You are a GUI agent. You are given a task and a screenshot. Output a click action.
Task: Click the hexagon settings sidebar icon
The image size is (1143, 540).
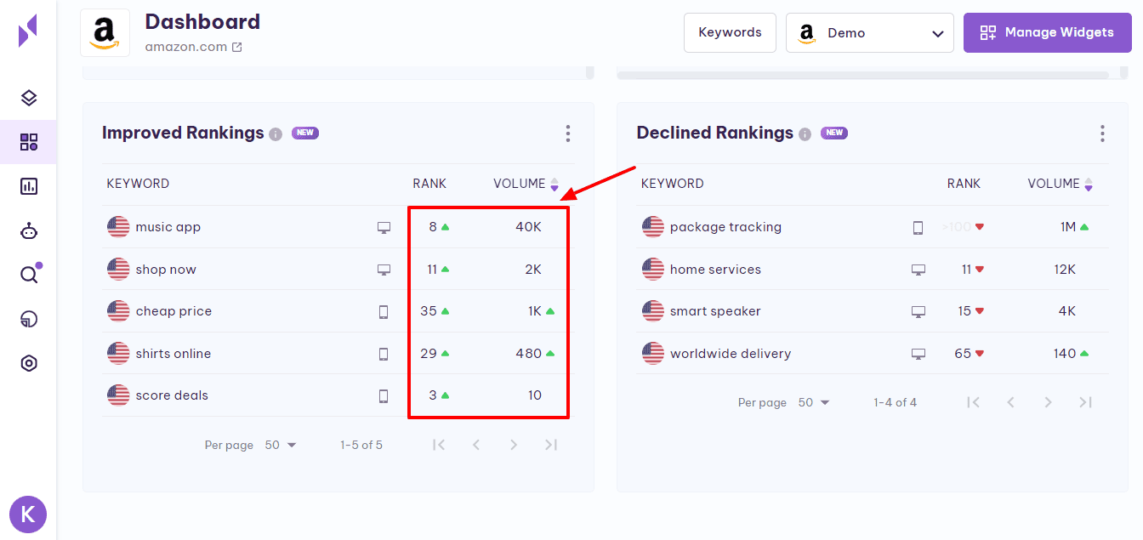point(29,363)
